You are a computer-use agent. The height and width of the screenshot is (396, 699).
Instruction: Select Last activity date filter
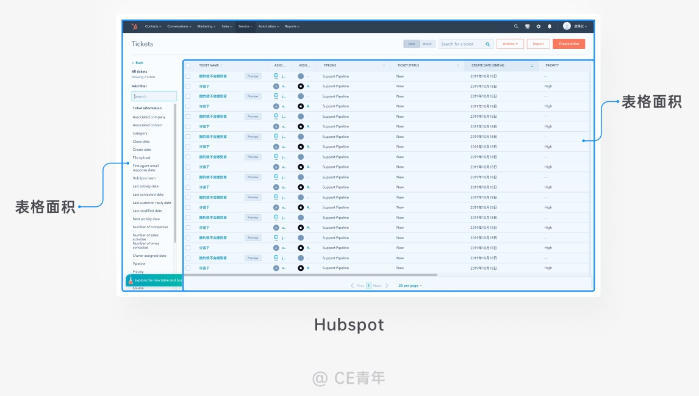pos(146,186)
